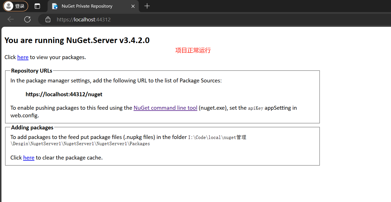Viewport: 391px width, 202px height.
Task: Click the profile avatar login button
Action: coord(16,6)
